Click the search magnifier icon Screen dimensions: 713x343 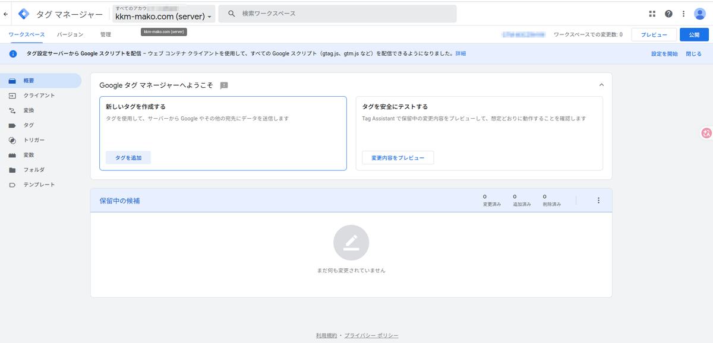tap(232, 13)
